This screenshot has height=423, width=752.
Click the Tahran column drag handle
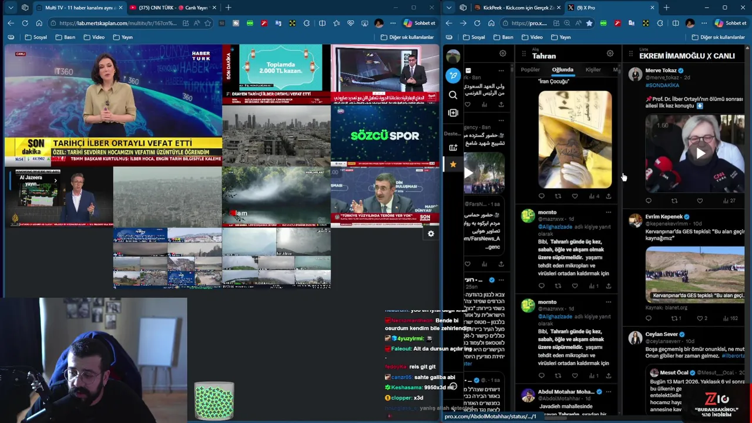pyautogui.click(x=523, y=53)
